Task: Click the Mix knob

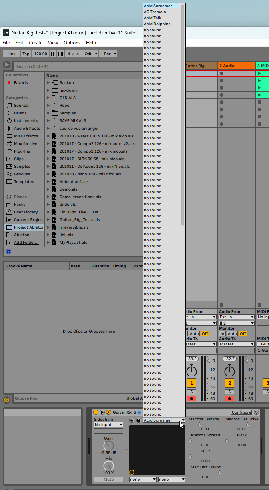Action: [x=108, y=466]
